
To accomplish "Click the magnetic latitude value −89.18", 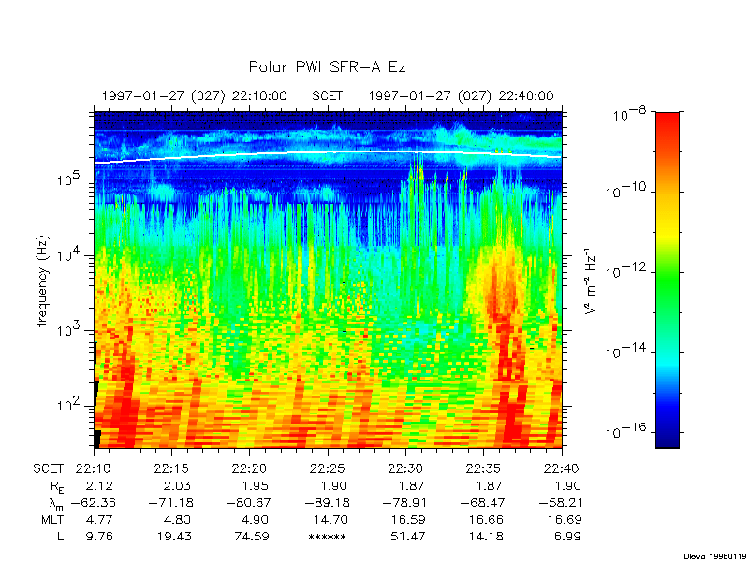I will coord(323,503).
